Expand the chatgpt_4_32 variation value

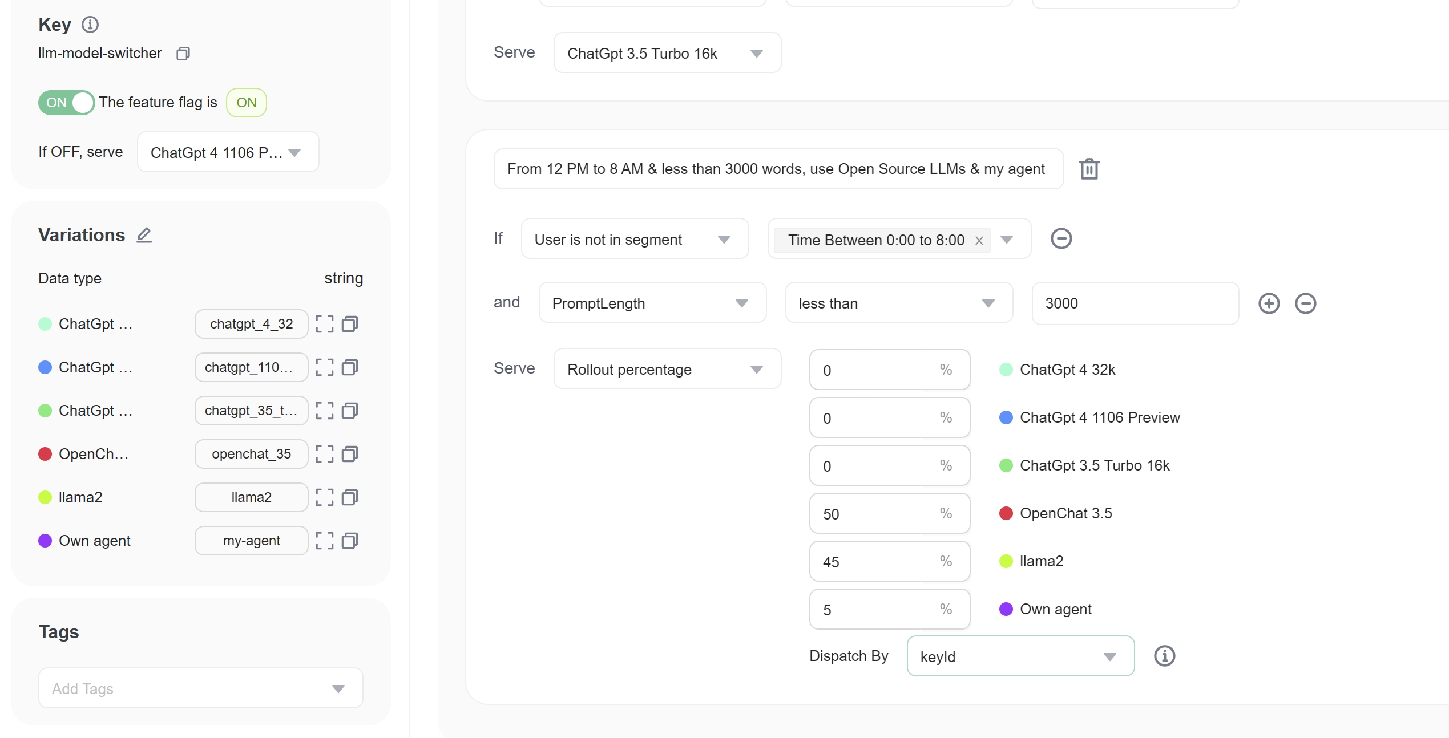[x=325, y=324]
